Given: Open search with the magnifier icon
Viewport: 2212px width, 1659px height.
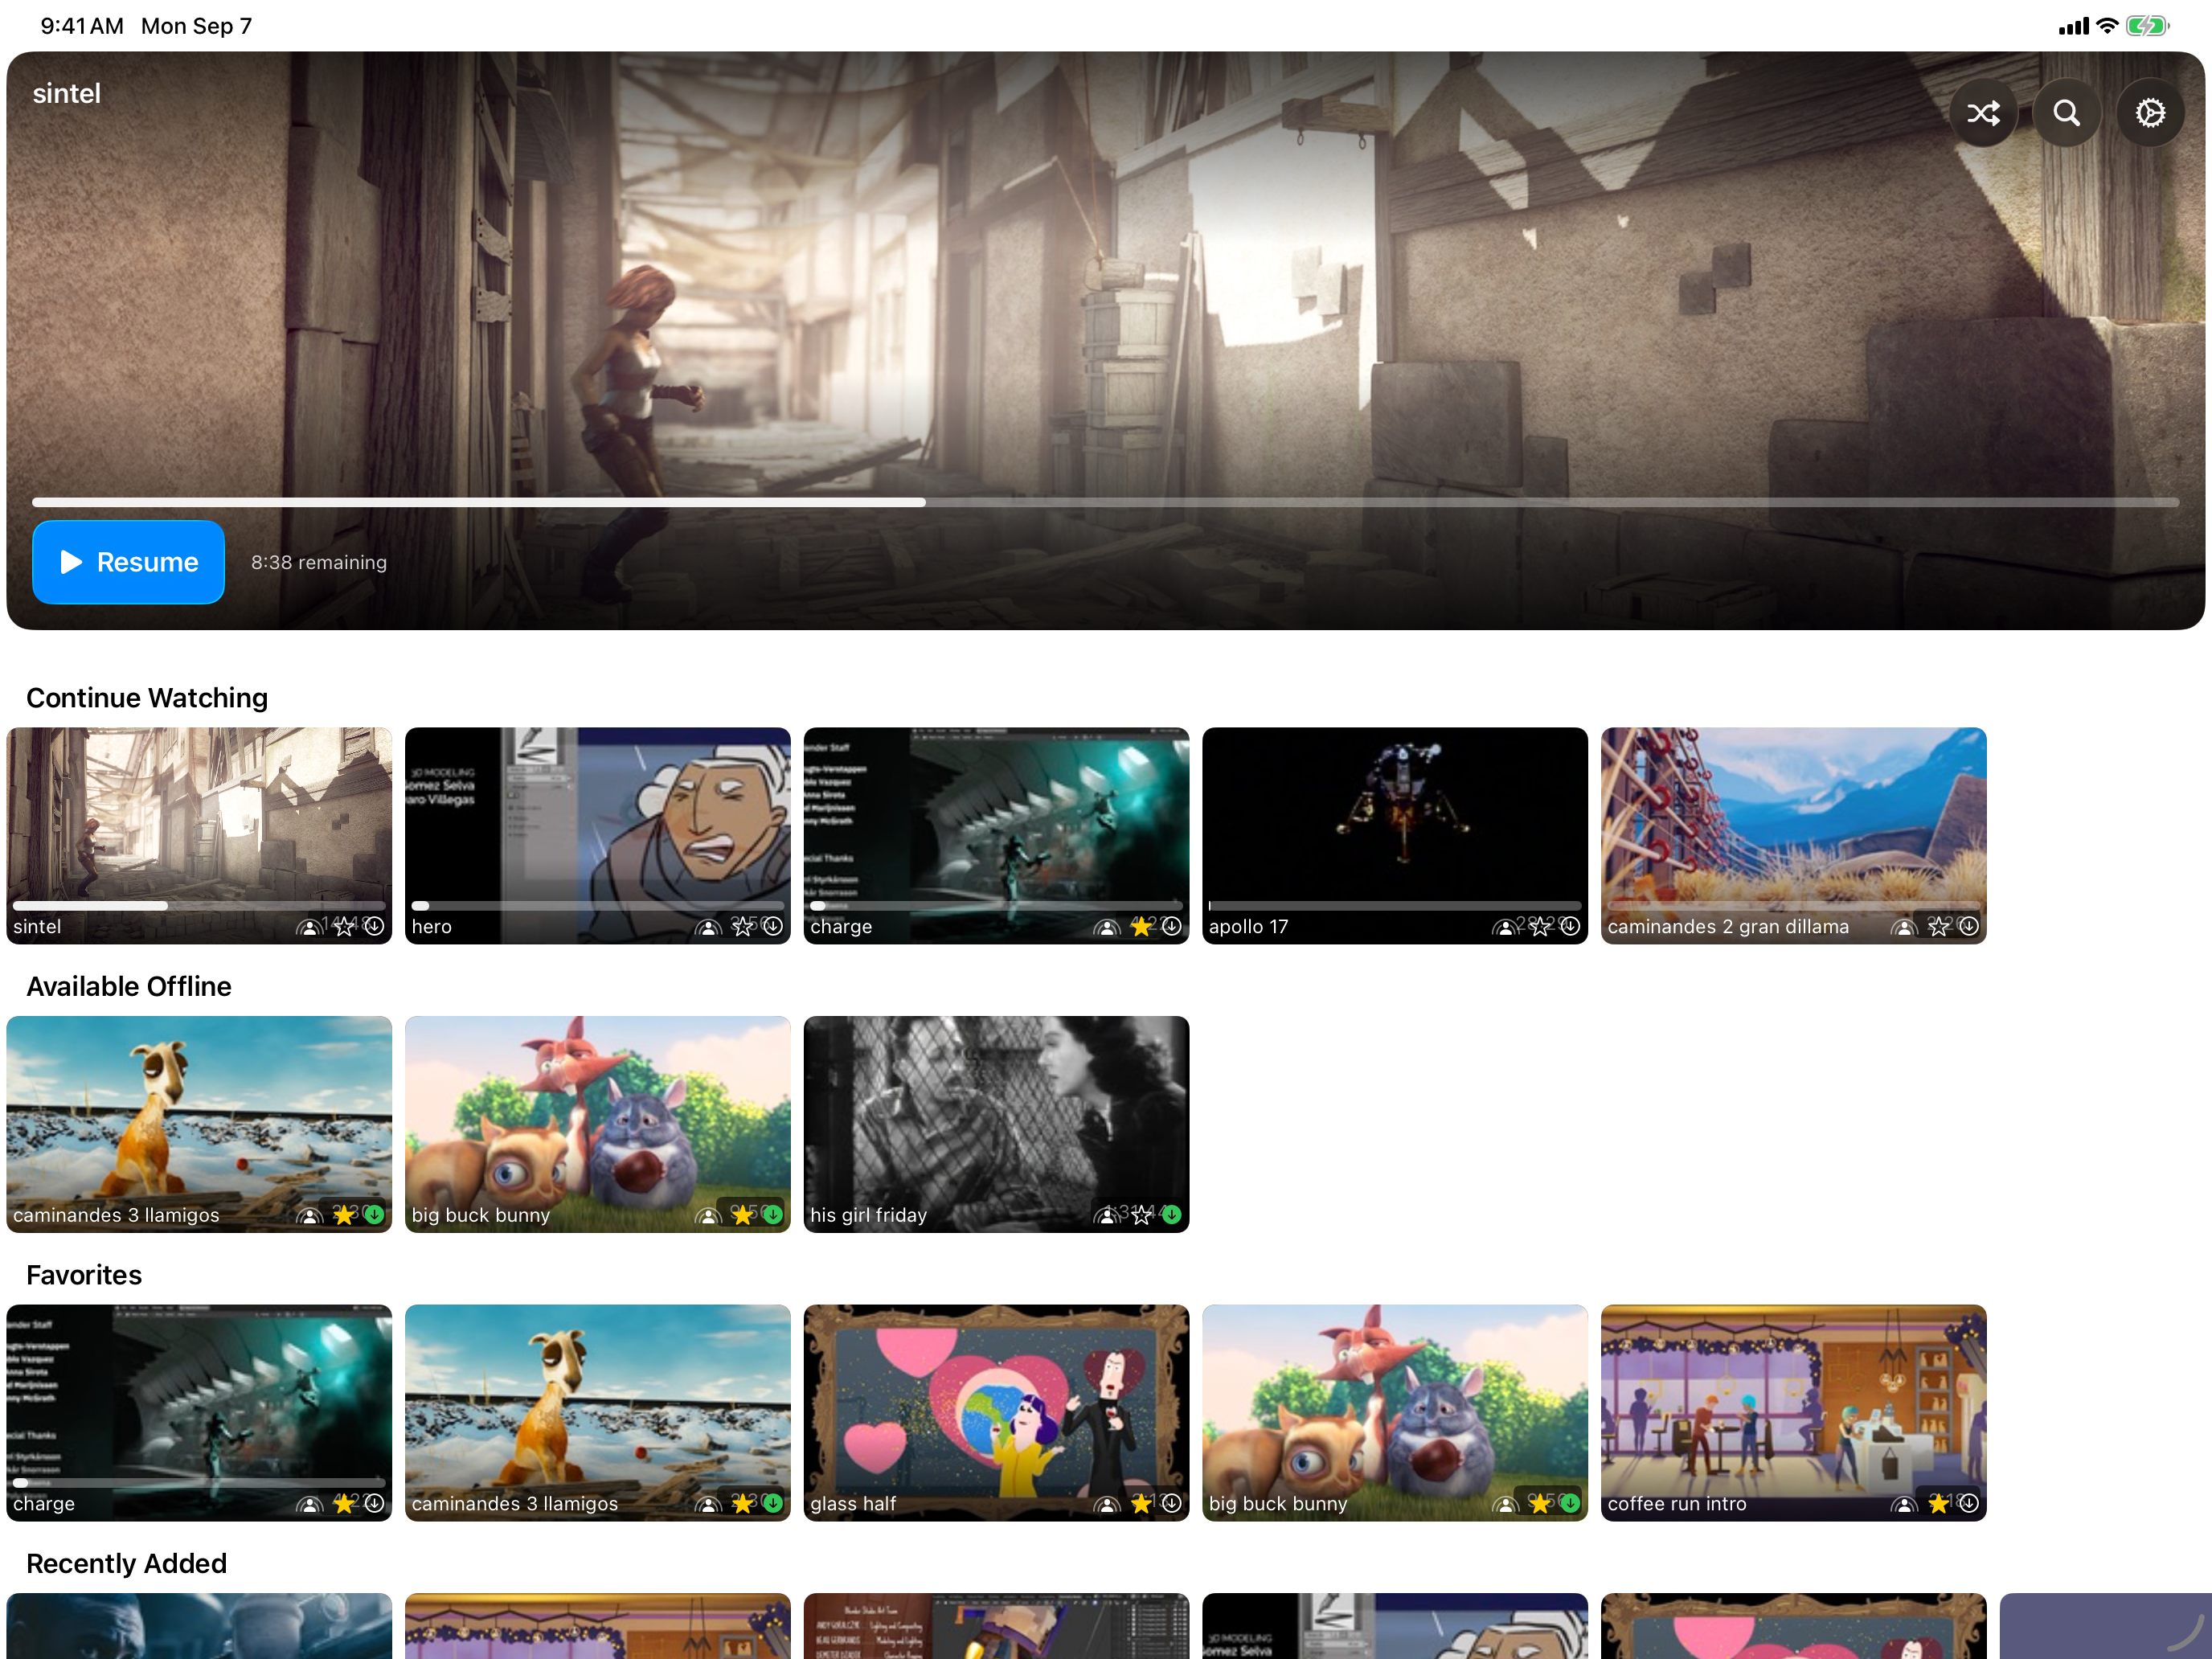Looking at the screenshot, I should pos(2066,113).
